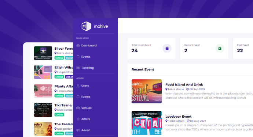Click Online tag on Tiki Taane event
The image size is (253, 137).
tap(59, 115)
